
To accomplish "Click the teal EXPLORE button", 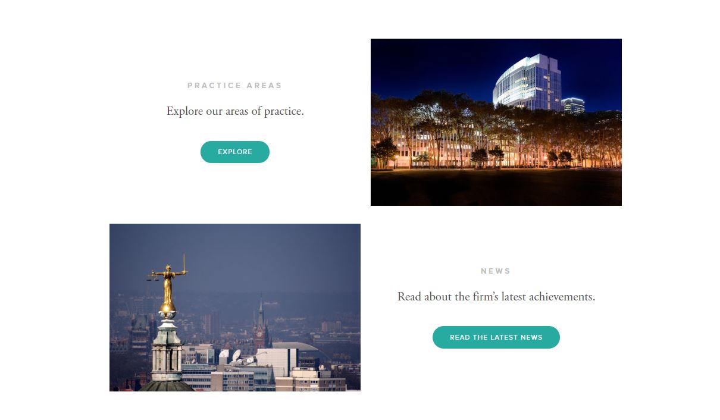I will click(235, 152).
